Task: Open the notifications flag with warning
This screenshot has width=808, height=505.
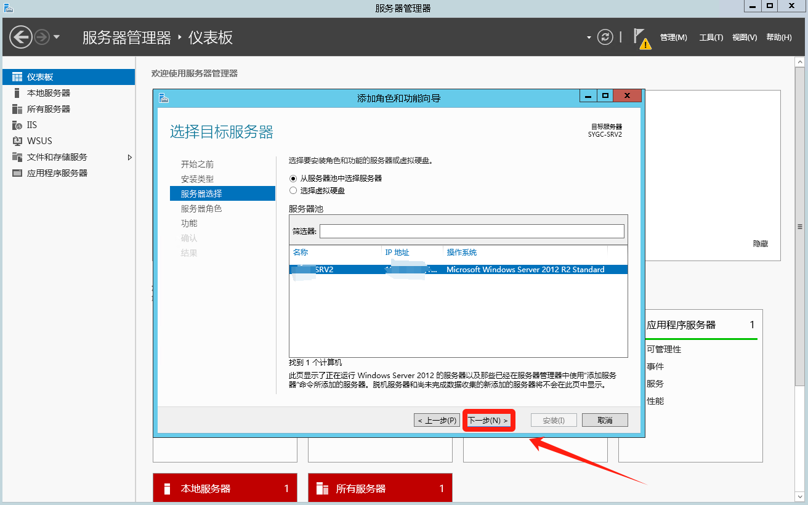Action: [x=640, y=38]
